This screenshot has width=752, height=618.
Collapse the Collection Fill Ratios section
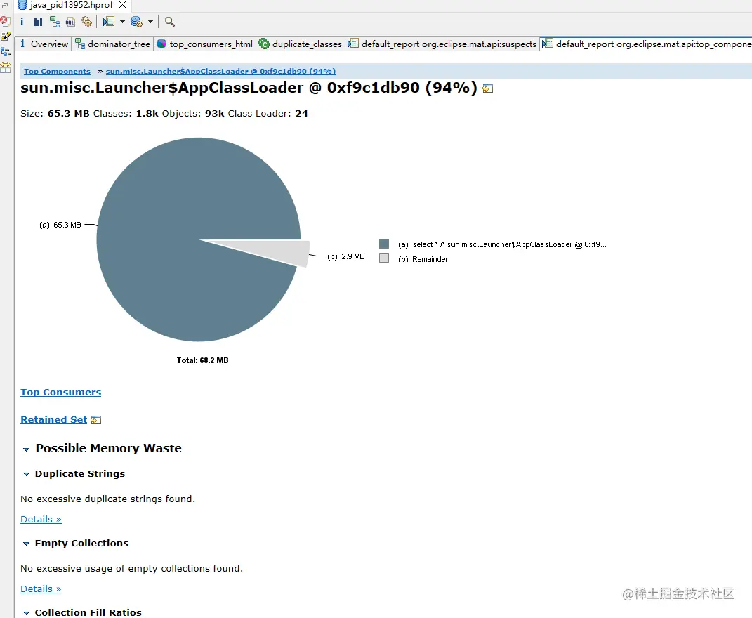[26, 613]
